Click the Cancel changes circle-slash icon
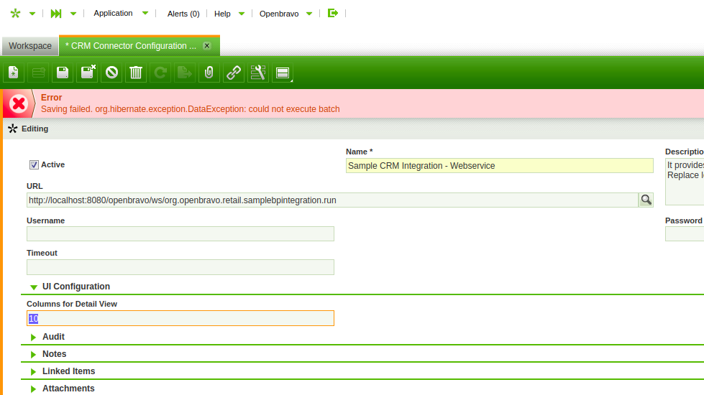 point(111,73)
